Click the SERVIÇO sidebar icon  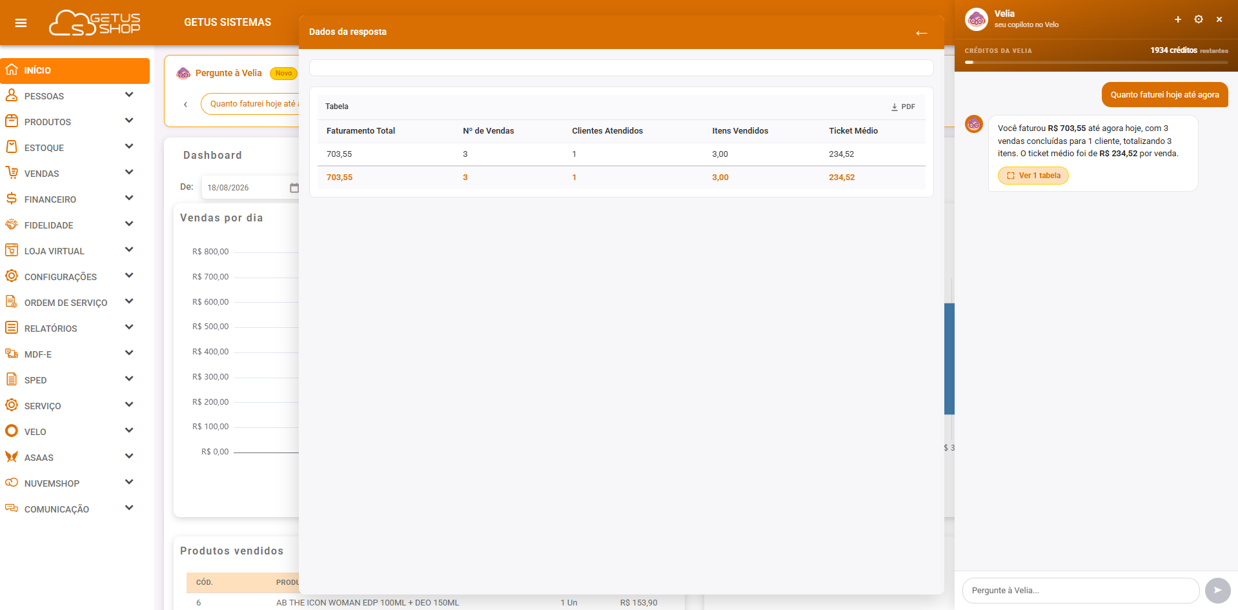pyautogui.click(x=12, y=405)
